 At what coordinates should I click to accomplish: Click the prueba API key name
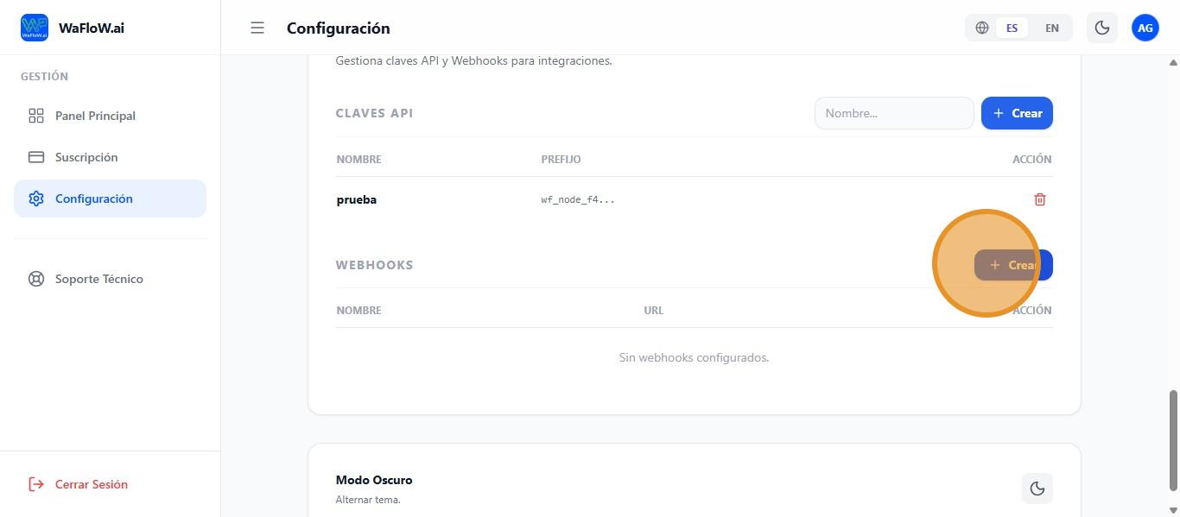pyautogui.click(x=356, y=199)
